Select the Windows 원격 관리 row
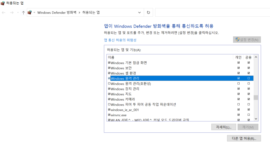 tap(180, 78)
